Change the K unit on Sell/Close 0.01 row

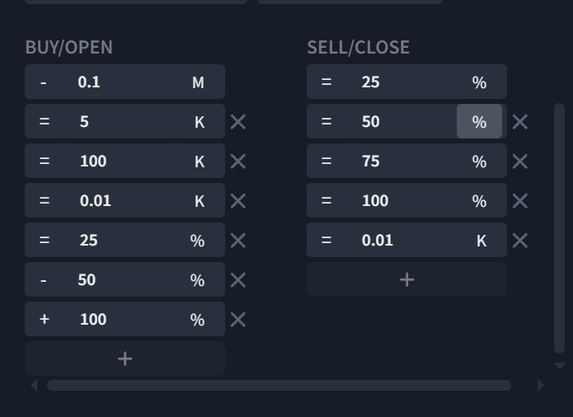click(481, 241)
